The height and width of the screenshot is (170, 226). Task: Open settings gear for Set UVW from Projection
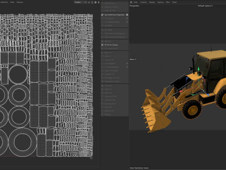coord(127,15)
